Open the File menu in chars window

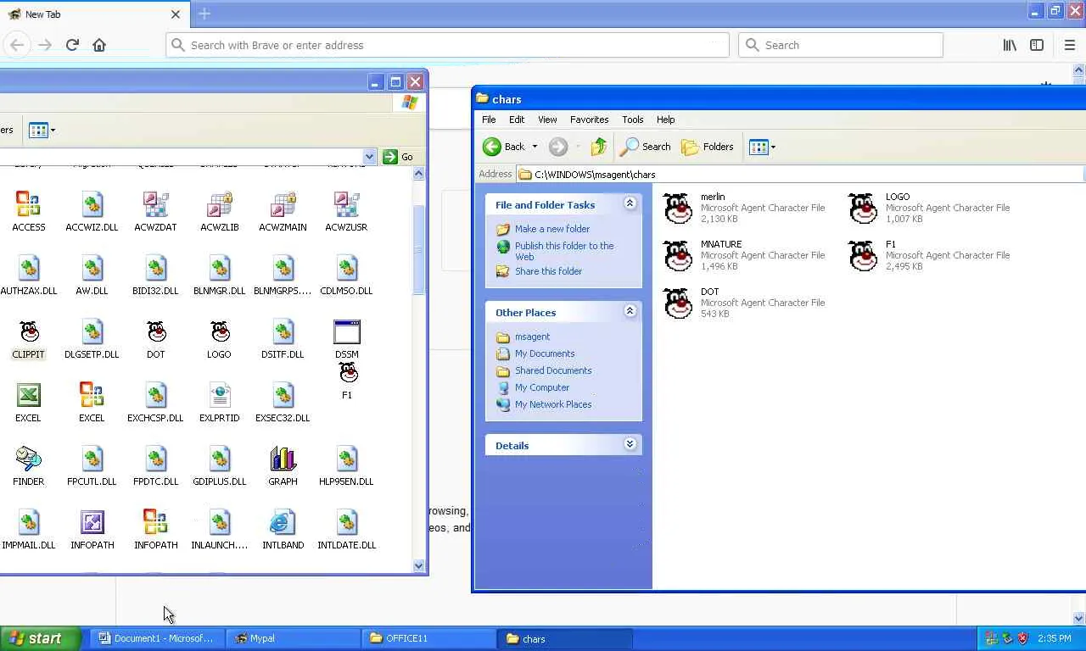[x=489, y=120]
